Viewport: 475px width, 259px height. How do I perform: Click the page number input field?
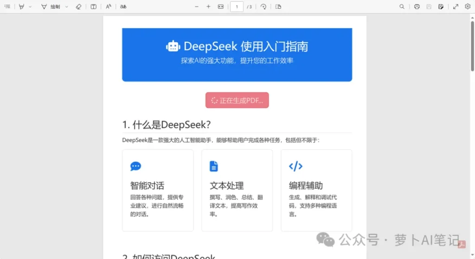tap(237, 6)
